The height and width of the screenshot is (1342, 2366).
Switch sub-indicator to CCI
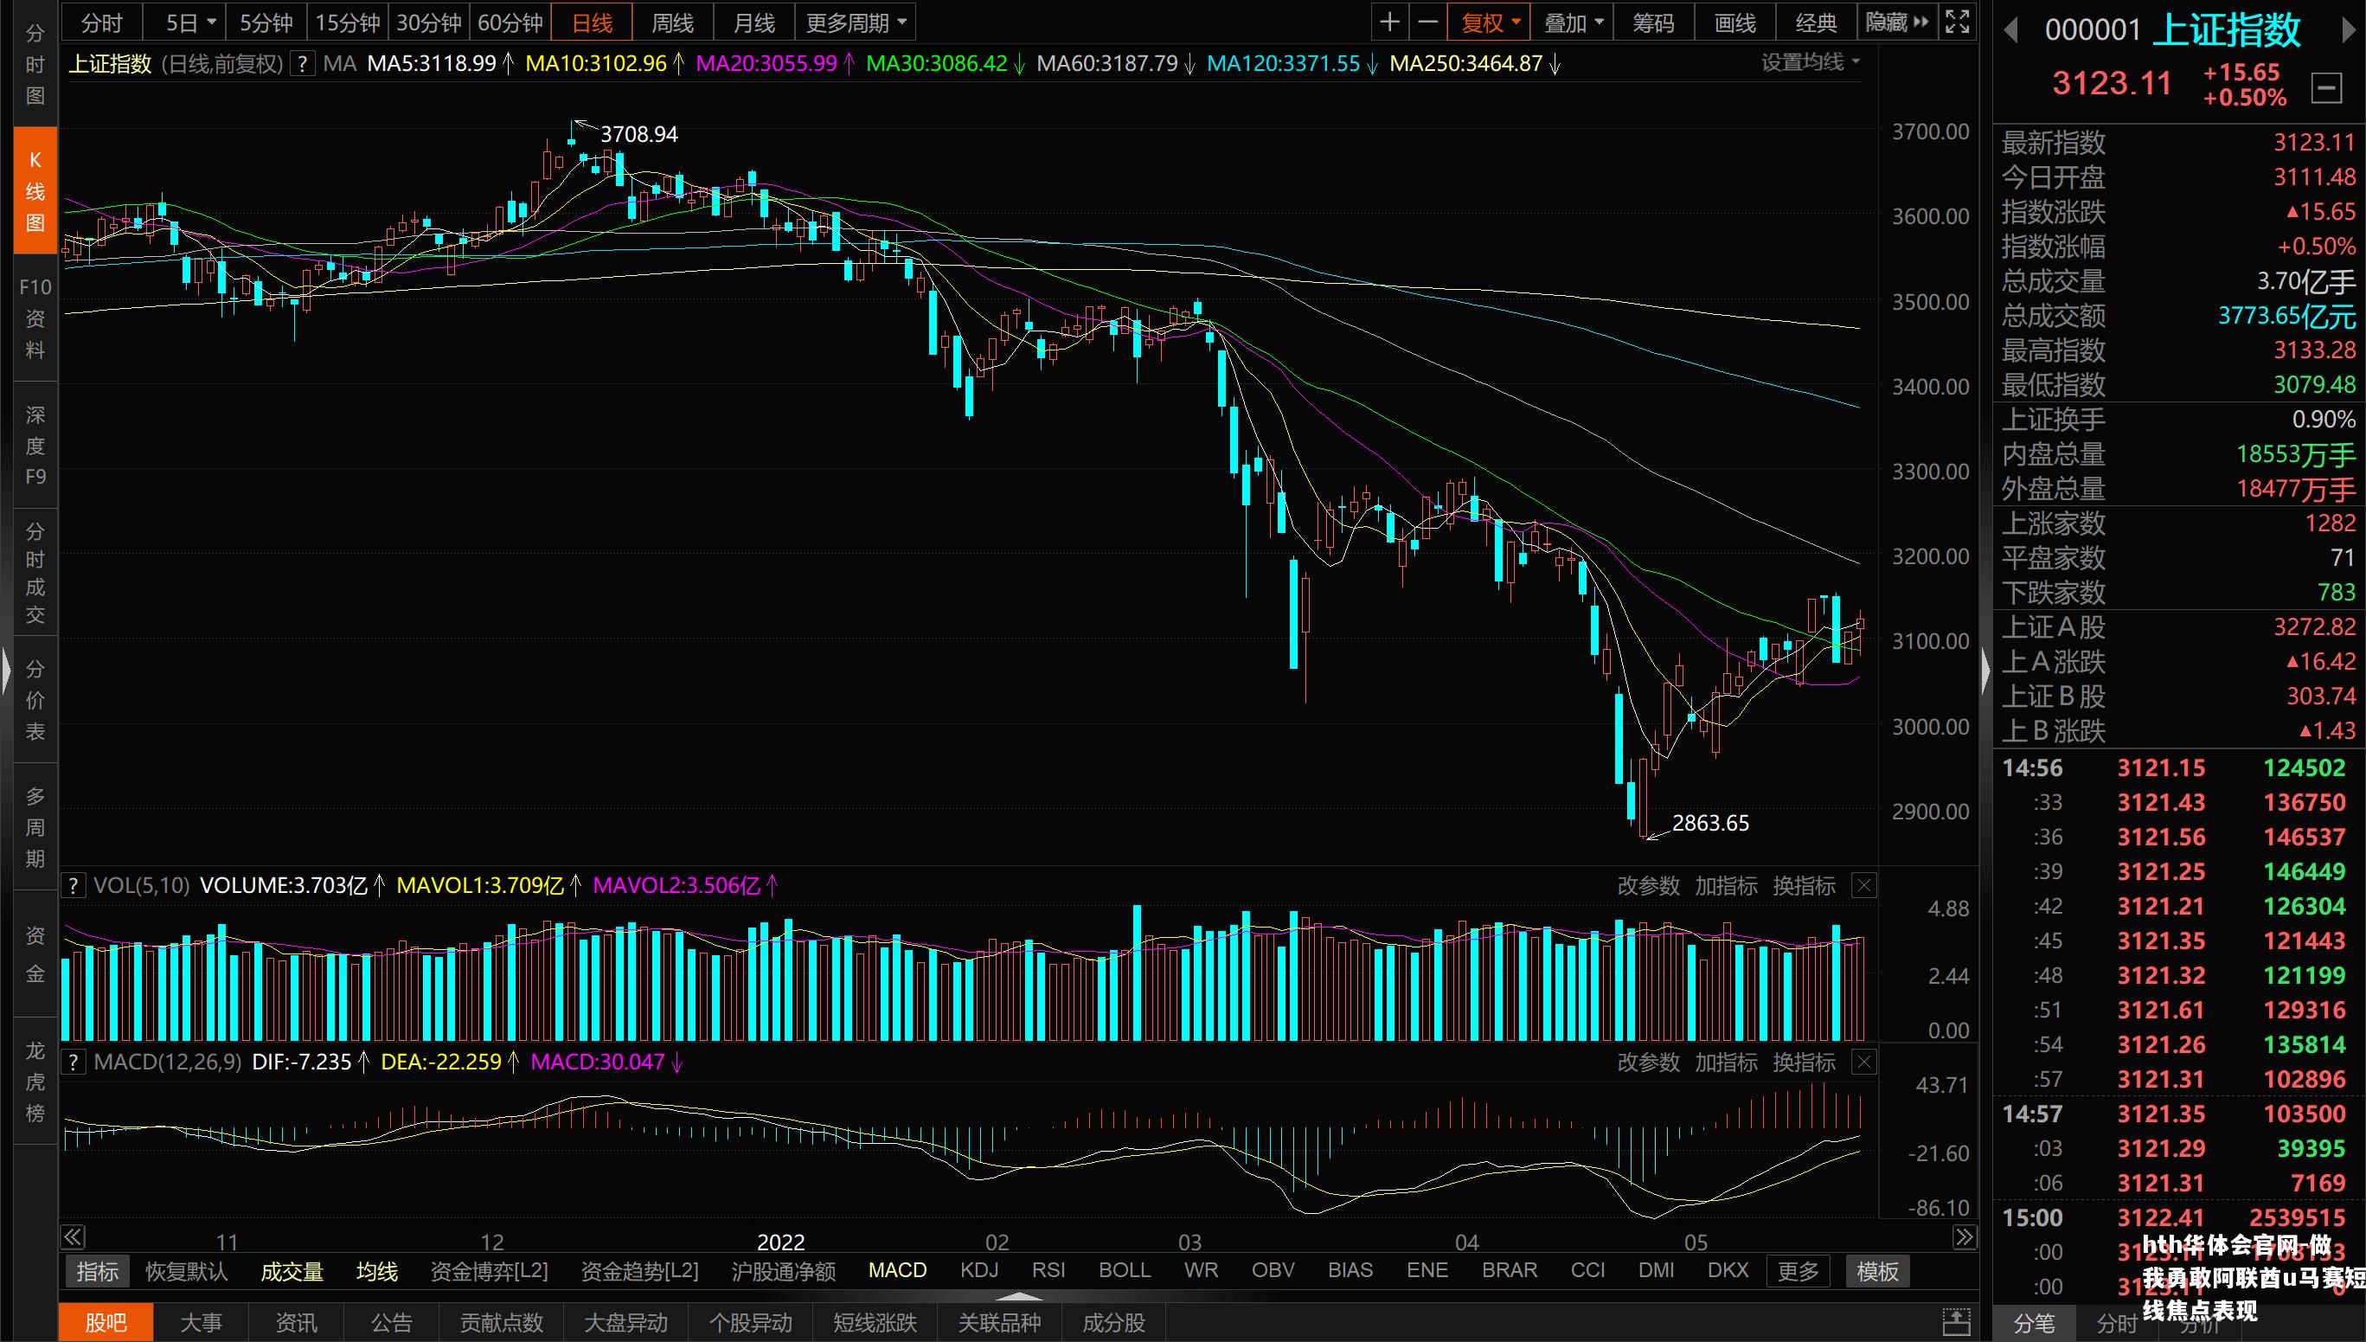pos(1587,1270)
